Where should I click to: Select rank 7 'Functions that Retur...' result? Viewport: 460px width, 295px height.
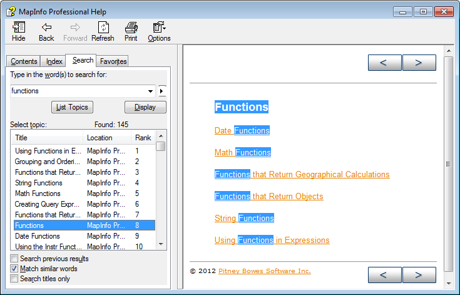click(84, 215)
